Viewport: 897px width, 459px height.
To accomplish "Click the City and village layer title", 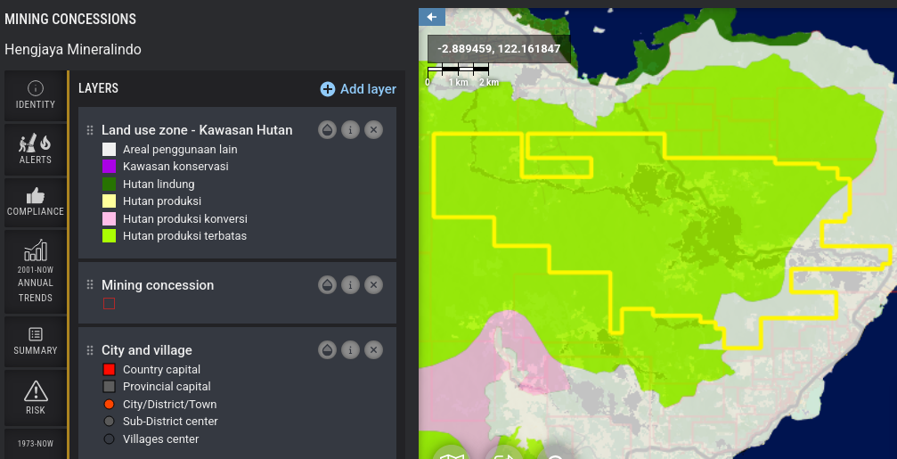I will [147, 349].
